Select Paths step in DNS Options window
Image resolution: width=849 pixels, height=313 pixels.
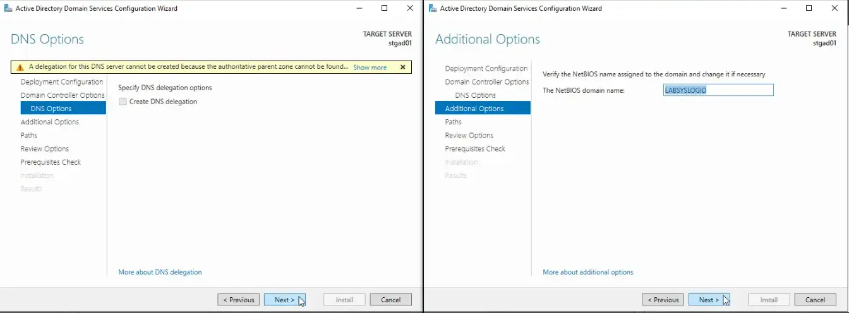tap(29, 135)
